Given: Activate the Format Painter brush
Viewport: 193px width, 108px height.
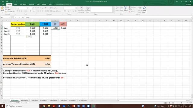Looking at the screenshot, I should coord(10,12).
